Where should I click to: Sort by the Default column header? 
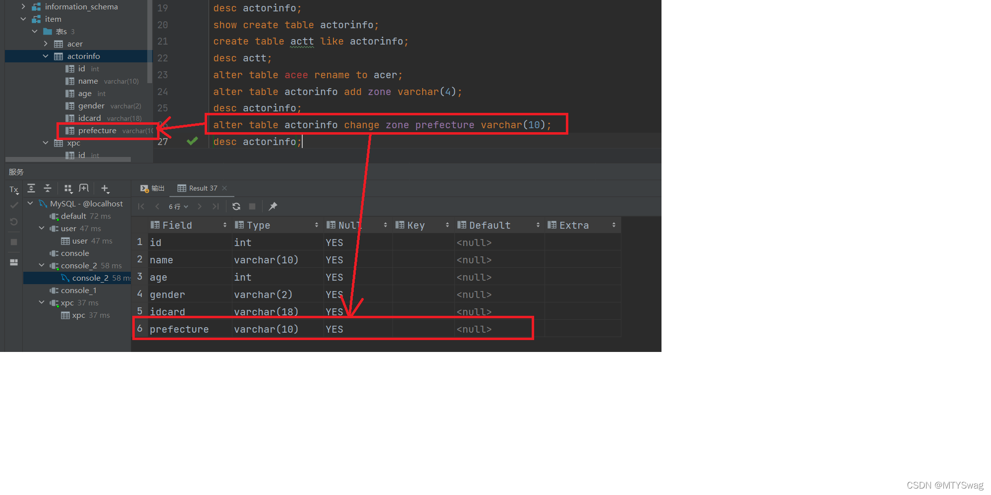[x=499, y=225]
